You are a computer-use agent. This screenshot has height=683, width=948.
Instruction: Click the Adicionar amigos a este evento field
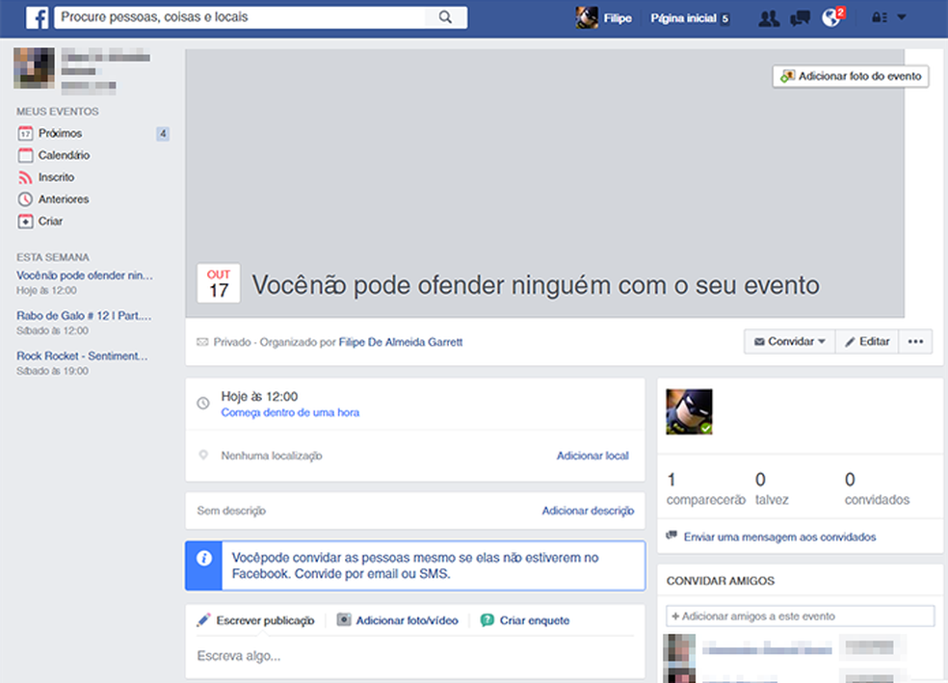(800, 616)
